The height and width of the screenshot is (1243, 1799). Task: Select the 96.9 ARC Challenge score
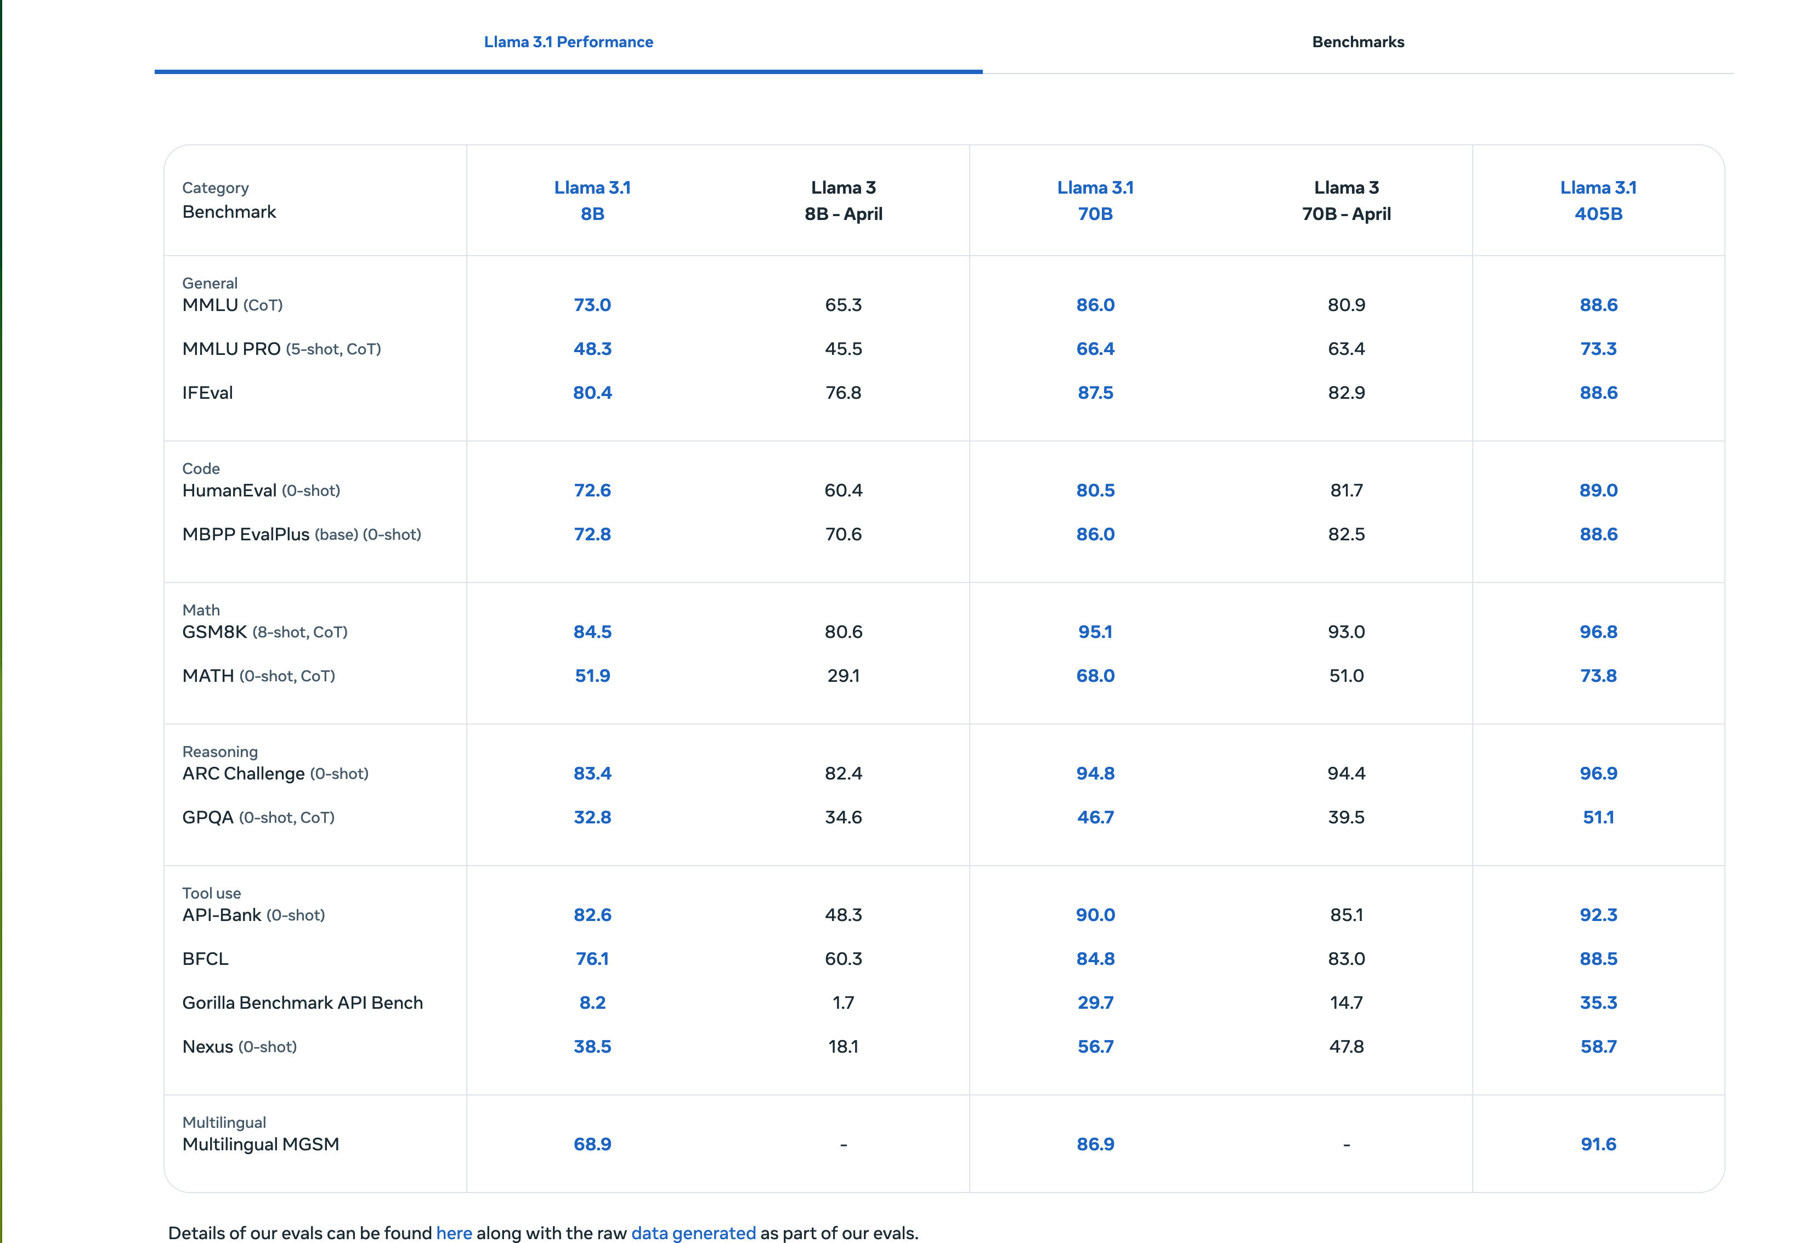coord(1598,773)
